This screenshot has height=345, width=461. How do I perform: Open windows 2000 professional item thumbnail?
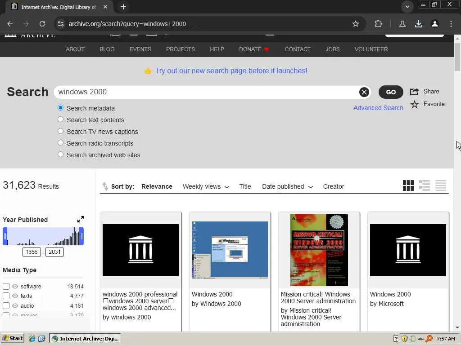click(x=140, y=250)
